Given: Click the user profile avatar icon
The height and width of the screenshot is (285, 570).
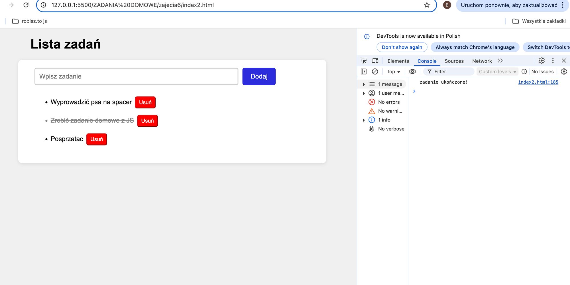Looking at the screenshot, I should click(x=447, y=5).
